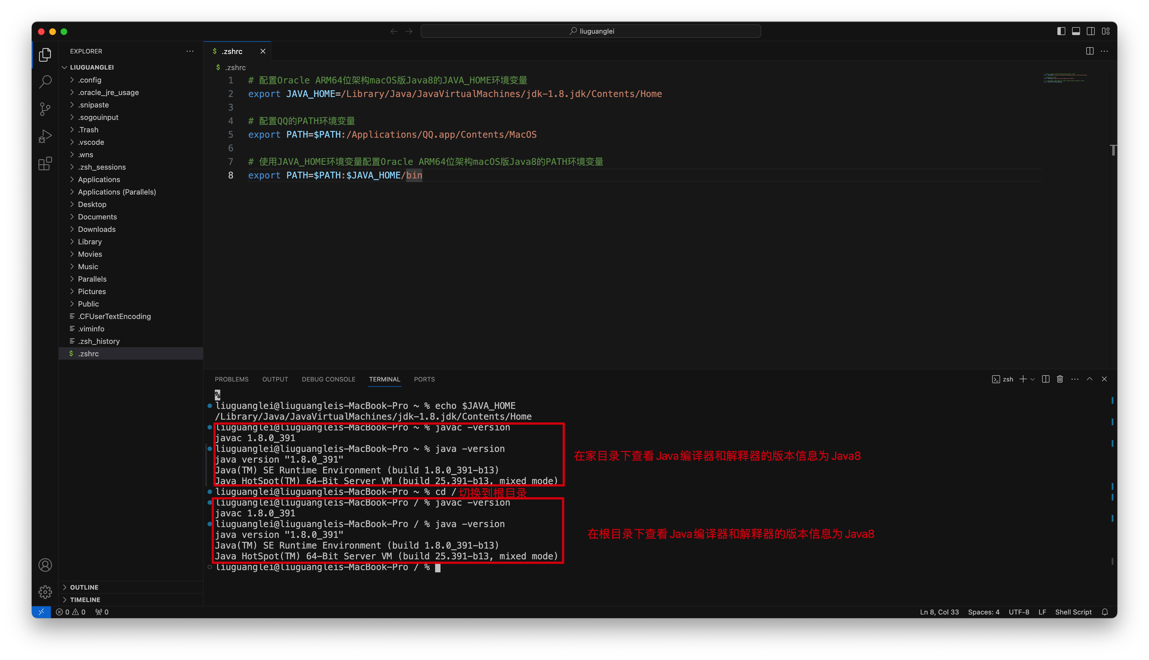Open the Explorer view in activity bar
The width and height of the screenshot is (1149, 660).
[45, 55]
